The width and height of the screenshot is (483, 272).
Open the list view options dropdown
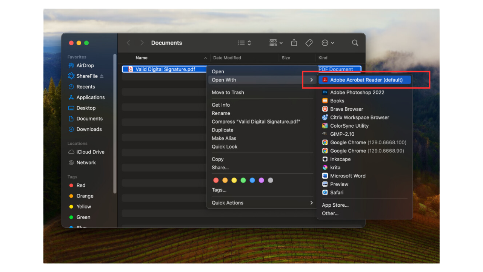[x=245, y=43]
